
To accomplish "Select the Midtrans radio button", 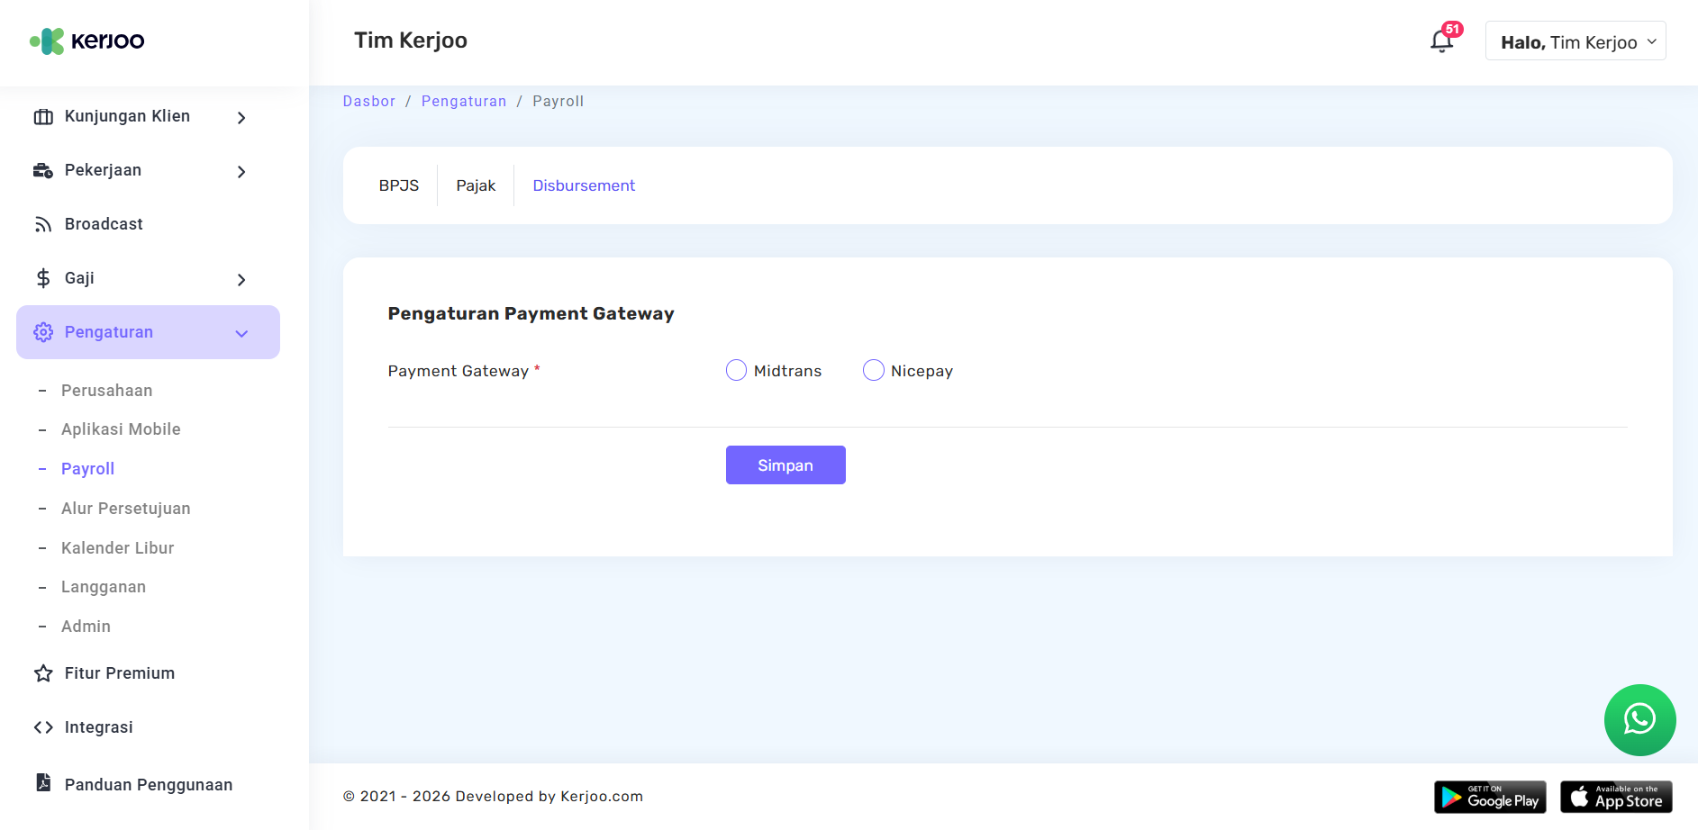I will pos(736,371).
